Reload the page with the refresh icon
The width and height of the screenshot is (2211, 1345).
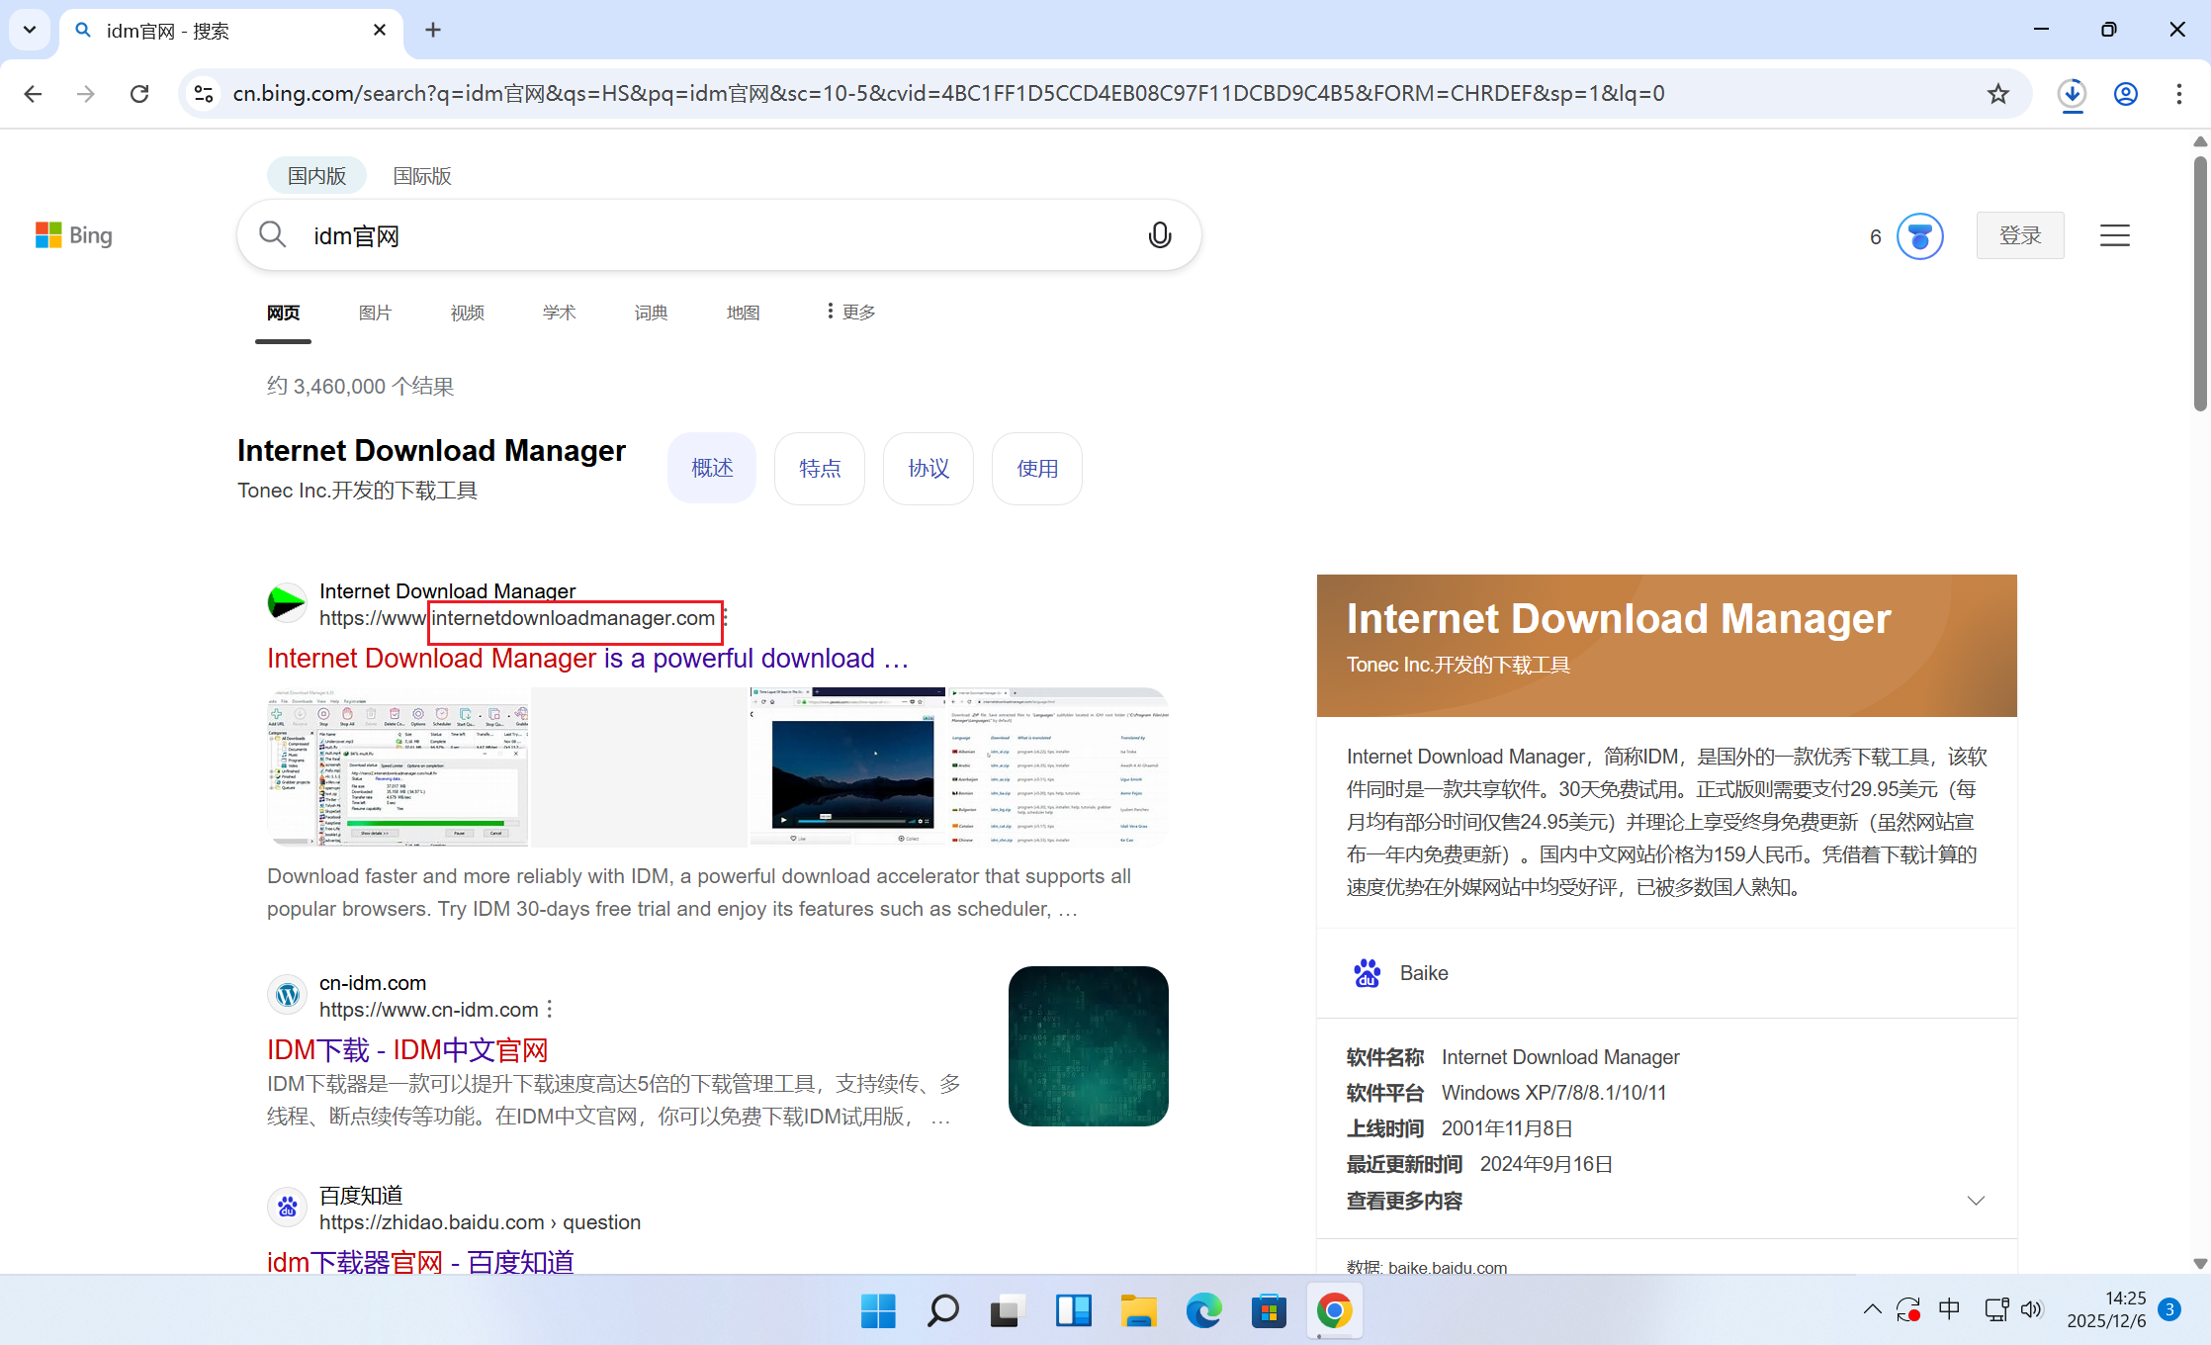(x=139, y=93)
